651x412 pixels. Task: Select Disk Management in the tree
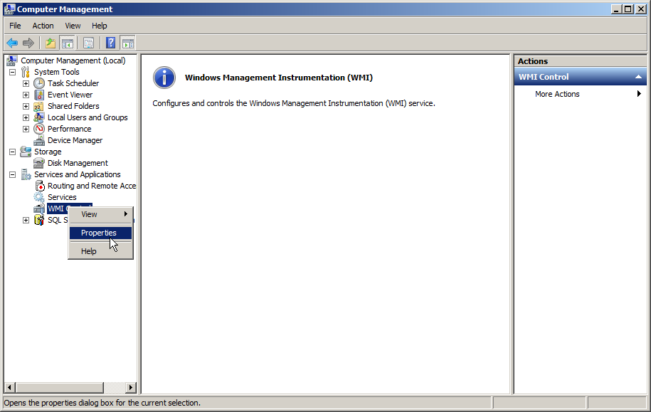click(78, 163)
